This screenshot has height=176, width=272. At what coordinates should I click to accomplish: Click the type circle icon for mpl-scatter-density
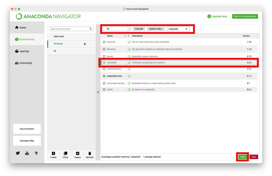(129, 83)
